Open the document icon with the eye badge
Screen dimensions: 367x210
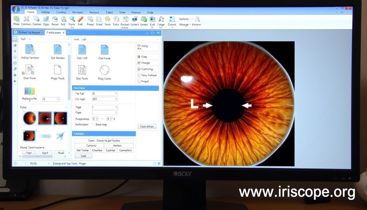tap(30, 49)
